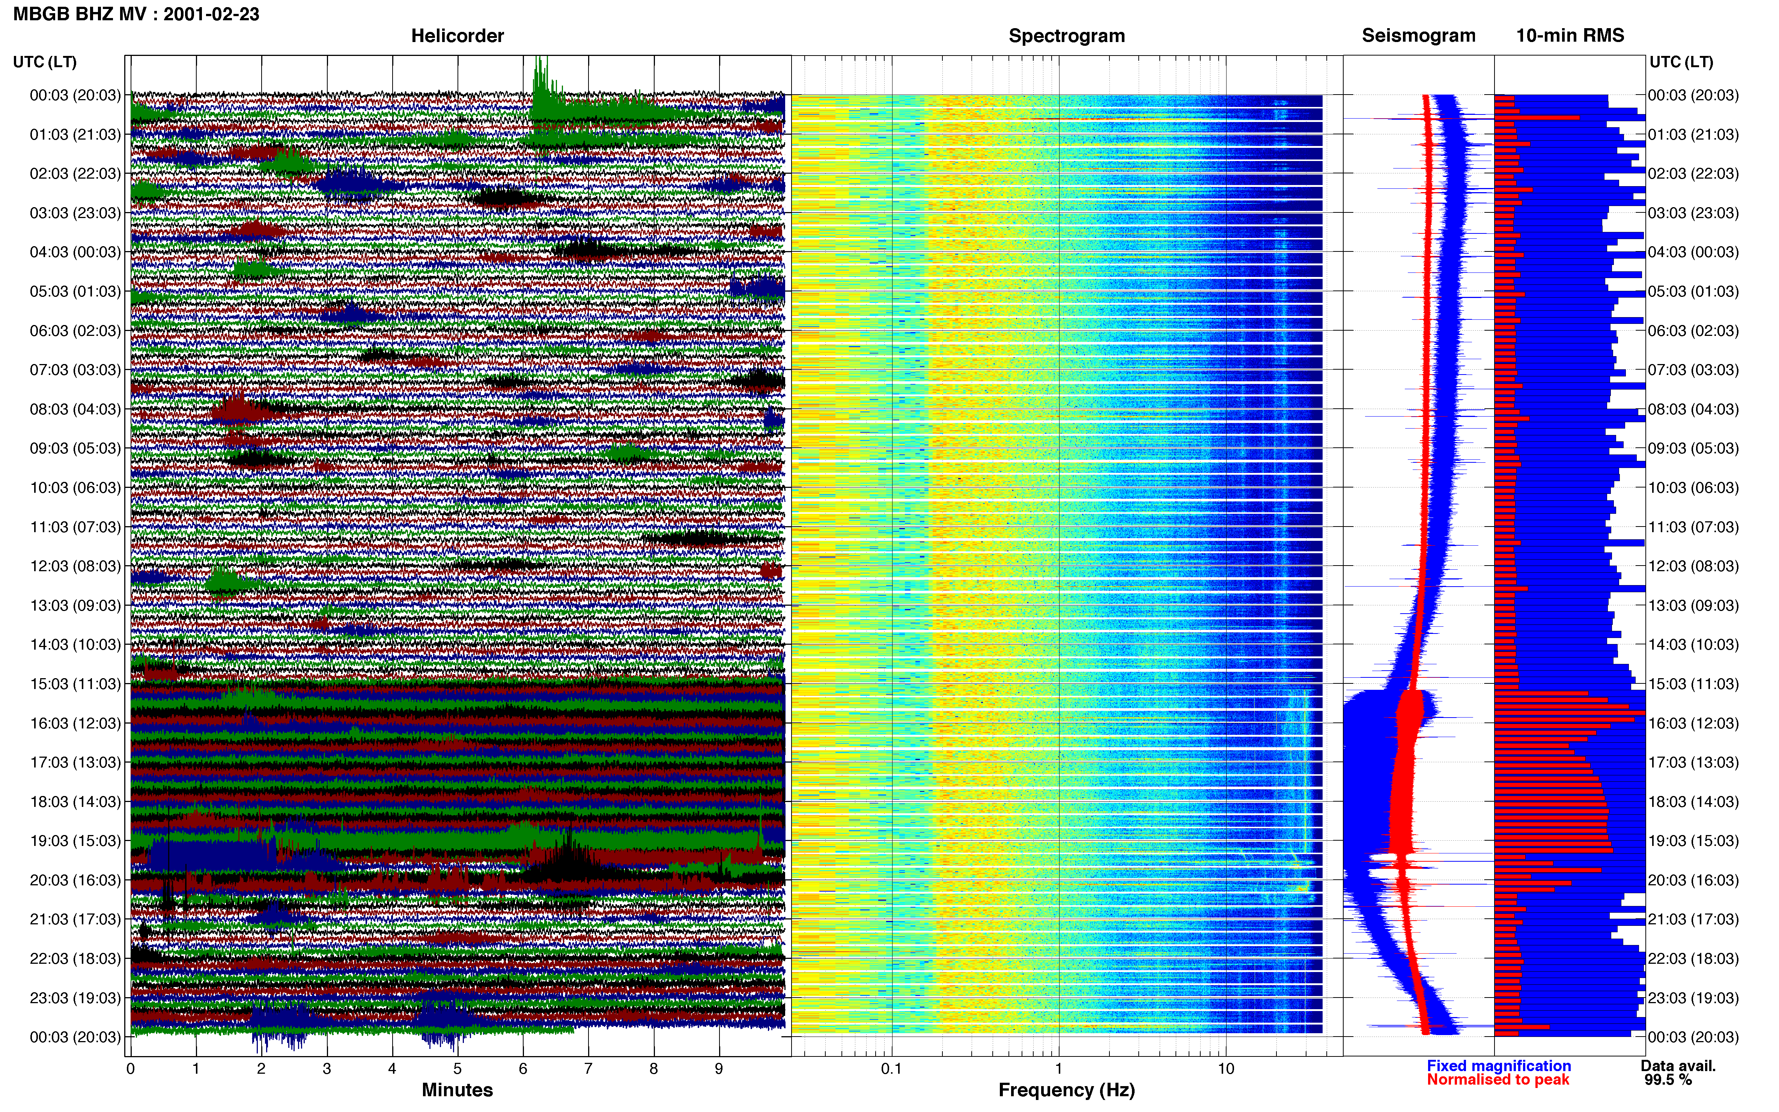
Task: Click the red 'Normalised to peak' legend
Action: 1498,1080
